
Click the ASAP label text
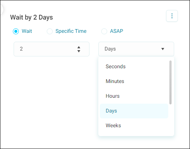tap(116, 31)
